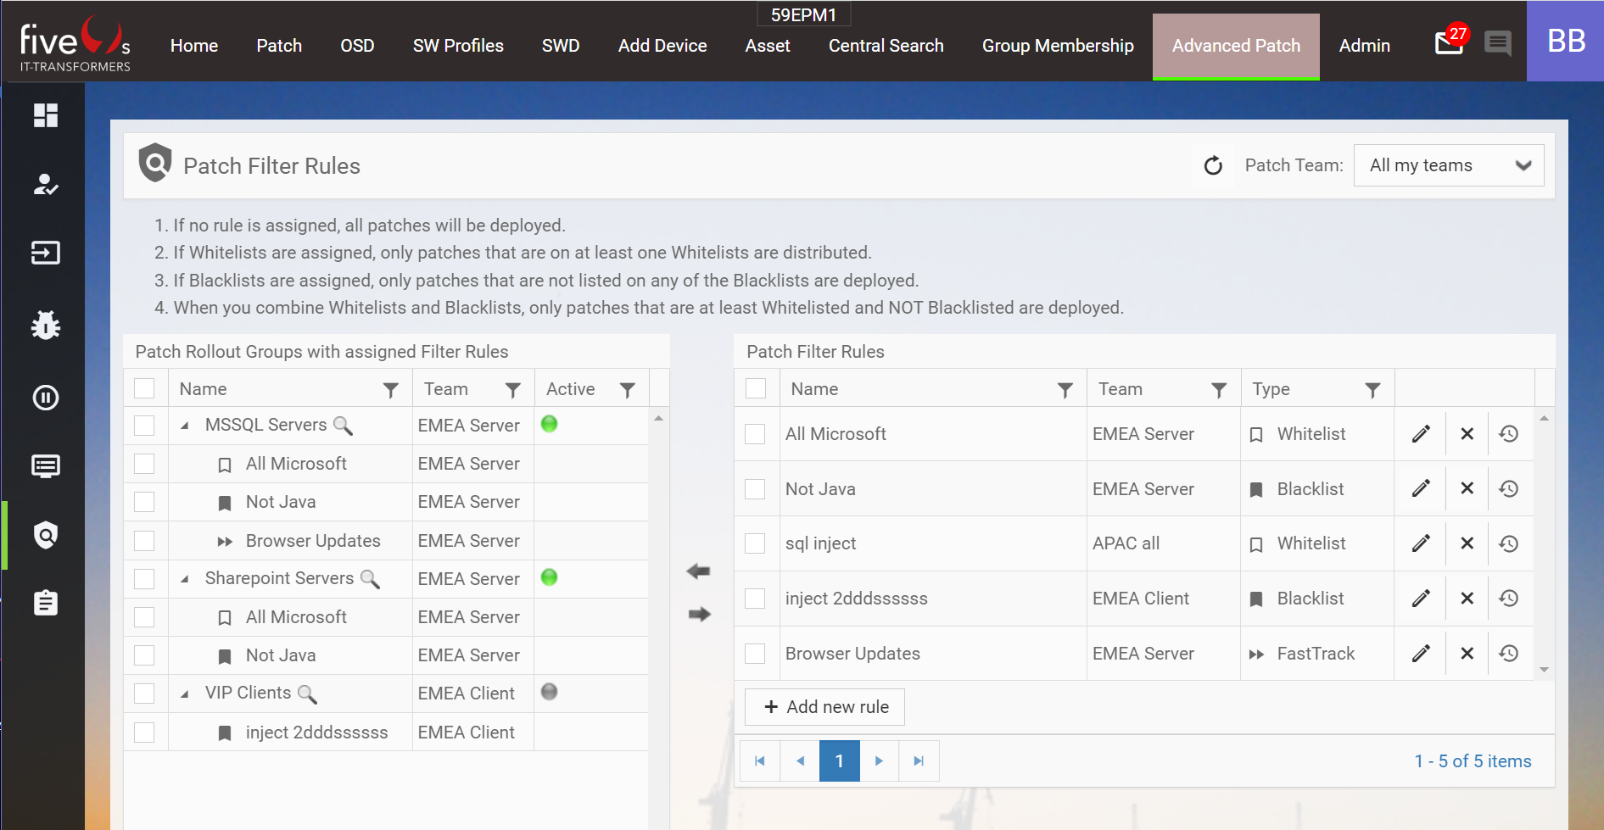The image size is (1604, 830).
Task: Click the Add new rule button
Action: click(x=824, y=707)
